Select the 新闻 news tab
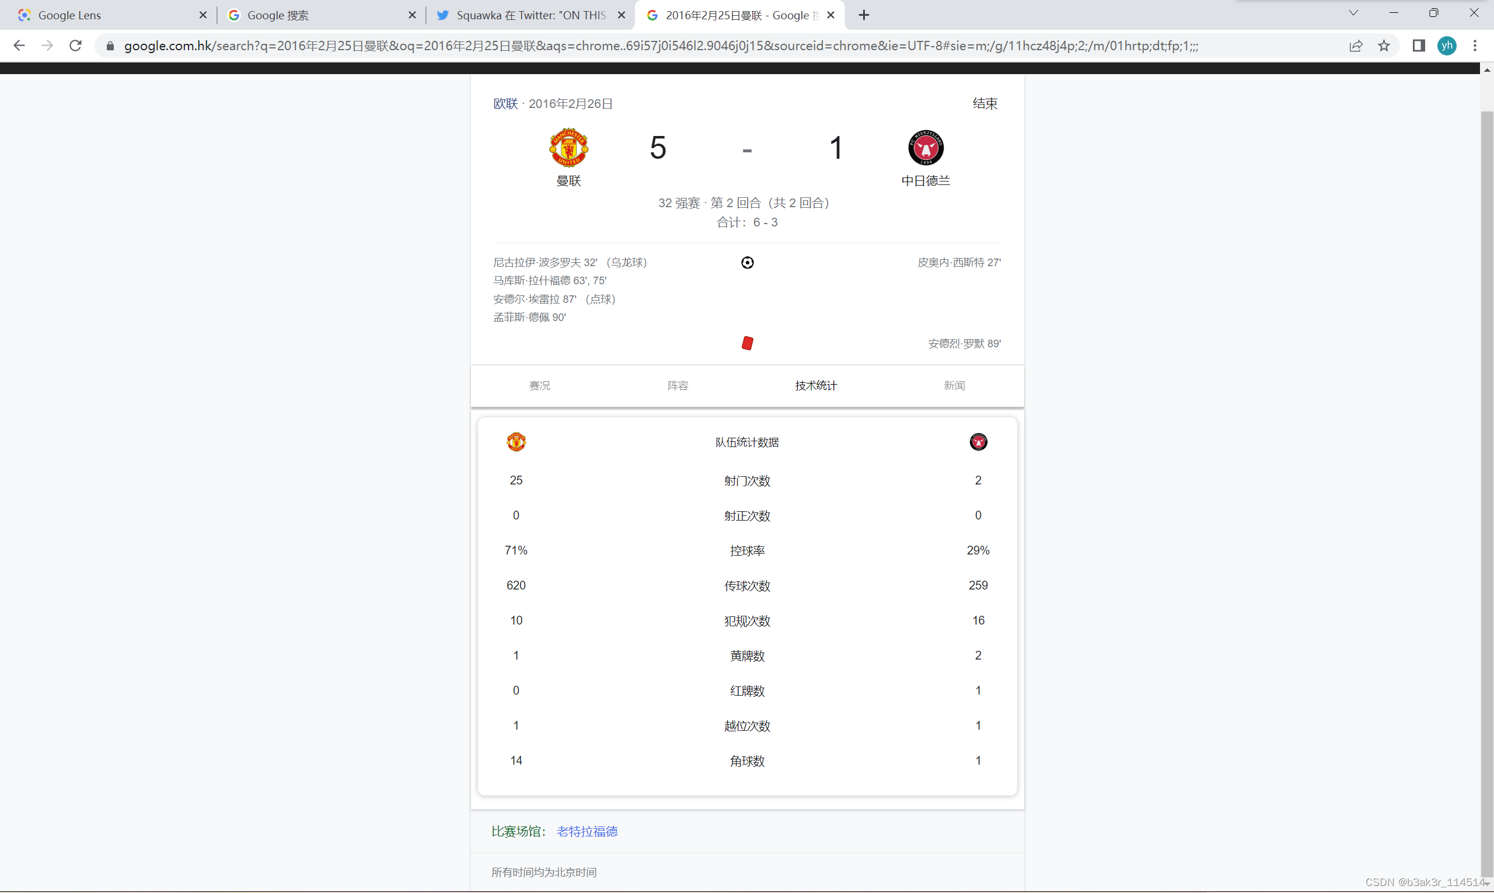 [x=954, y=386]
